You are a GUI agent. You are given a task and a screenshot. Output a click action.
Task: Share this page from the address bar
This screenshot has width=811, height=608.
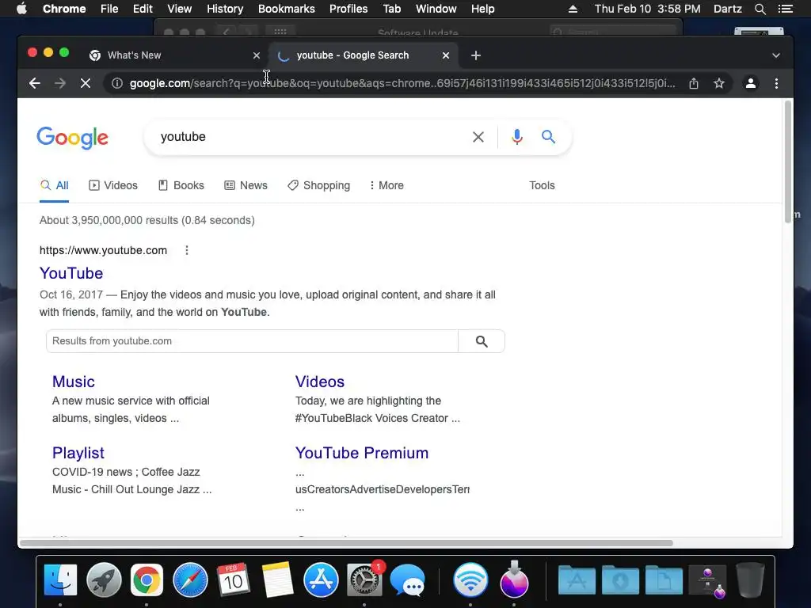(x=694, y=83)
